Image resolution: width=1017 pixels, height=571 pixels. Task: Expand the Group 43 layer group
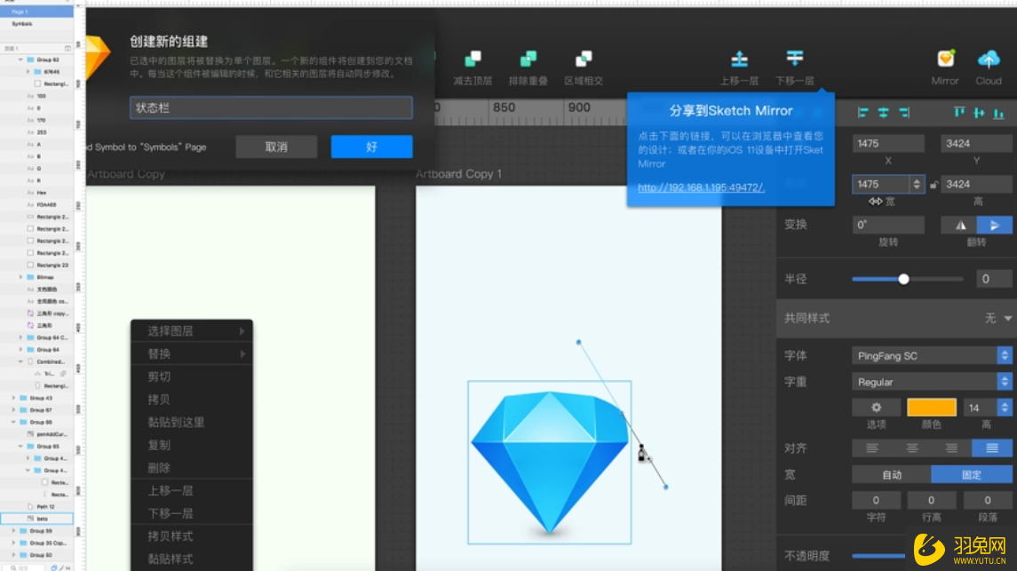13,398
